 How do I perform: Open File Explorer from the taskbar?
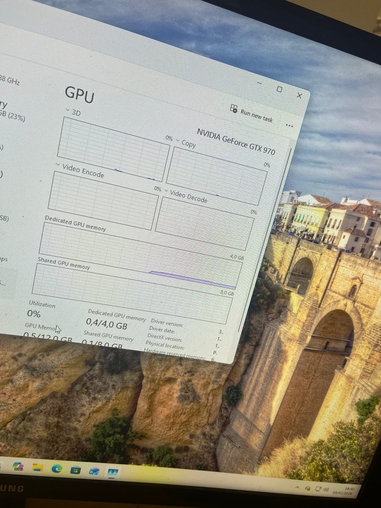pos(38,468)
